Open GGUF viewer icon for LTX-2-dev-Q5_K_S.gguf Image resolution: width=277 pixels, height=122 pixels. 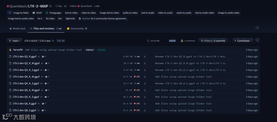[x=47, y=97]
